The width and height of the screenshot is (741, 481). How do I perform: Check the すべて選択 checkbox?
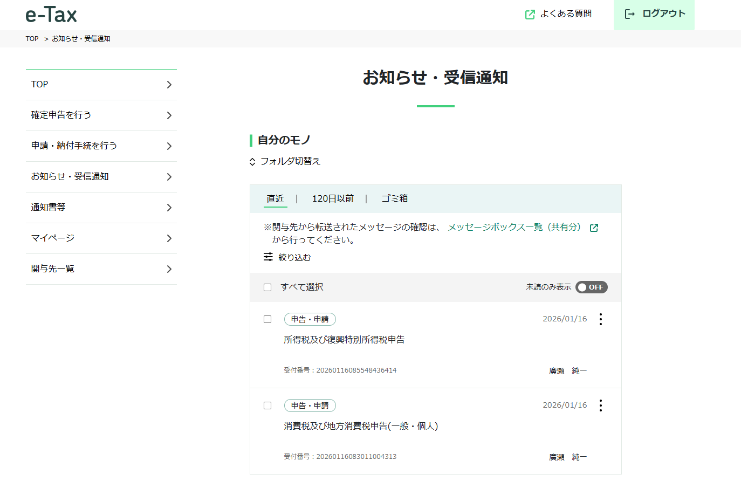pos(267,287)
